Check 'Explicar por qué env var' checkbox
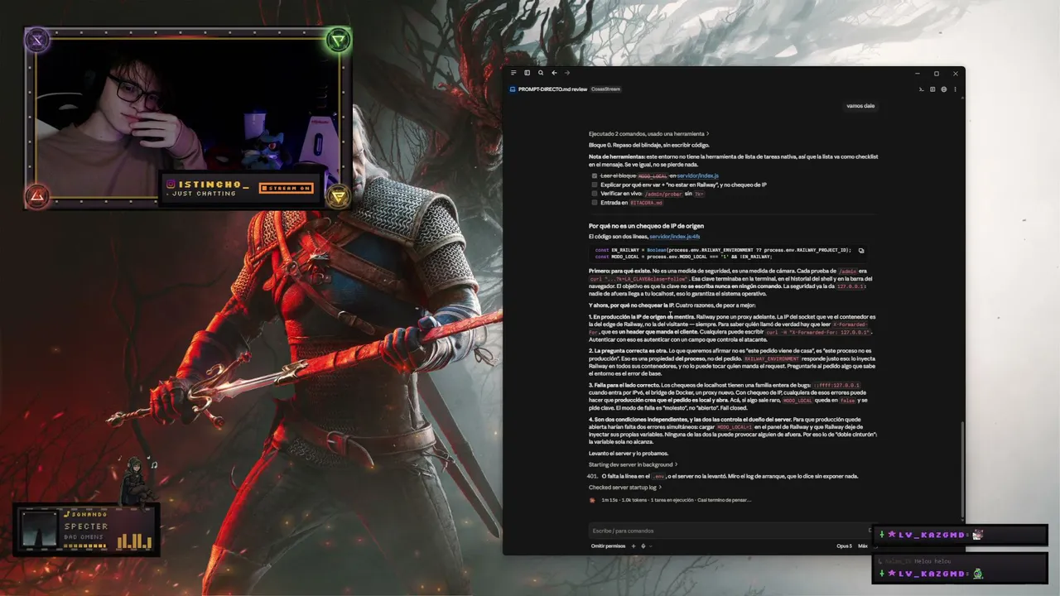 [595, 185]
